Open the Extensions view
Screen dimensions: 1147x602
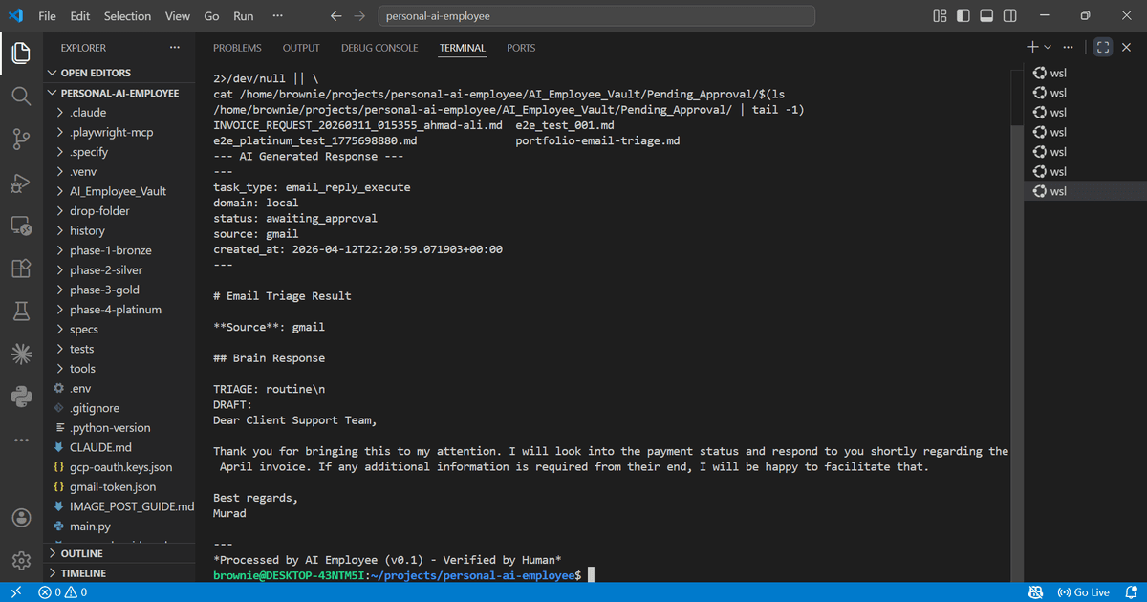coord(21,269)
